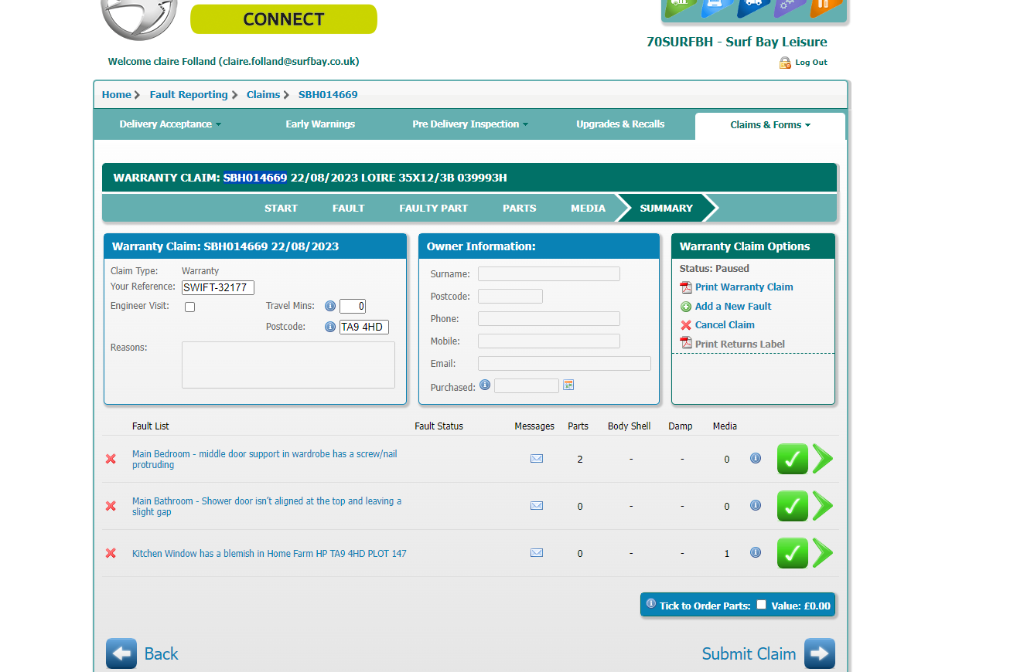Click info icon on Kitchen Window row
This screenshot has height=672, width=1034.
[756, 552]
